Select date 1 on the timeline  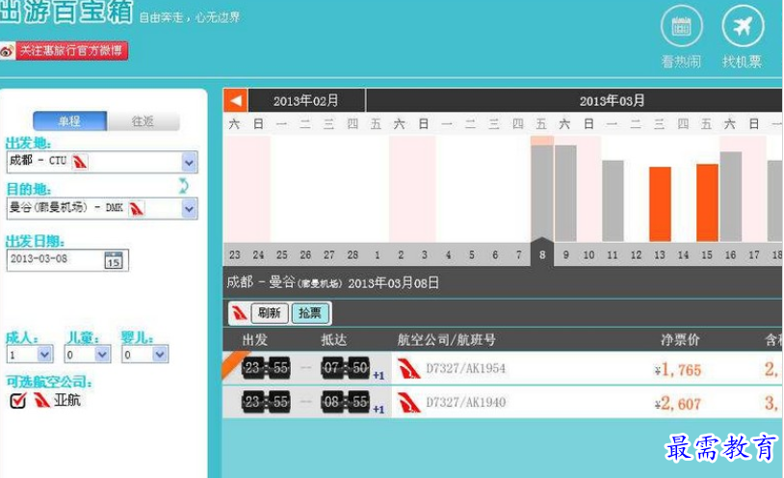tap(377, 255)
